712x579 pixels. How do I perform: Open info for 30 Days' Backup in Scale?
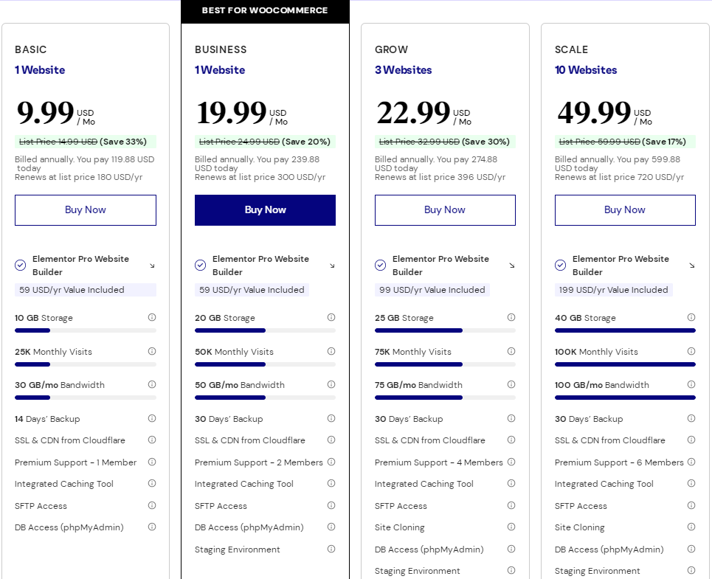[691, 418]
